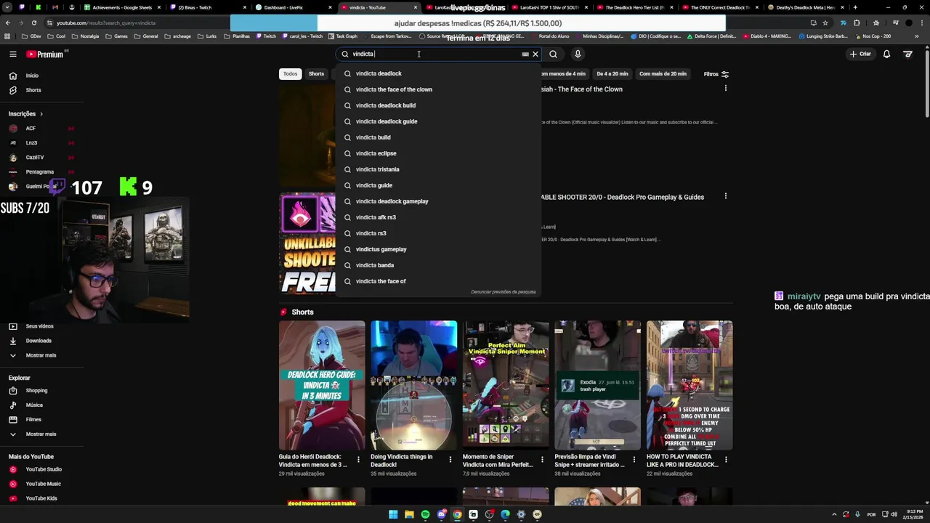This screenshot has width=930, height=523.
Task: Open File Explorer from the taskbar
Action: pos(409,514)
